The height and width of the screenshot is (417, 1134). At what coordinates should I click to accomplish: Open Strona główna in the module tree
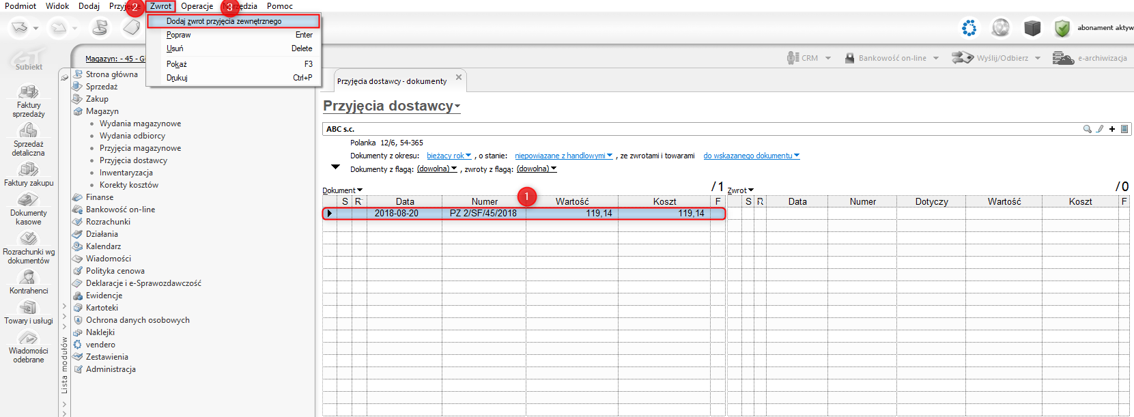tap(112, 74)
